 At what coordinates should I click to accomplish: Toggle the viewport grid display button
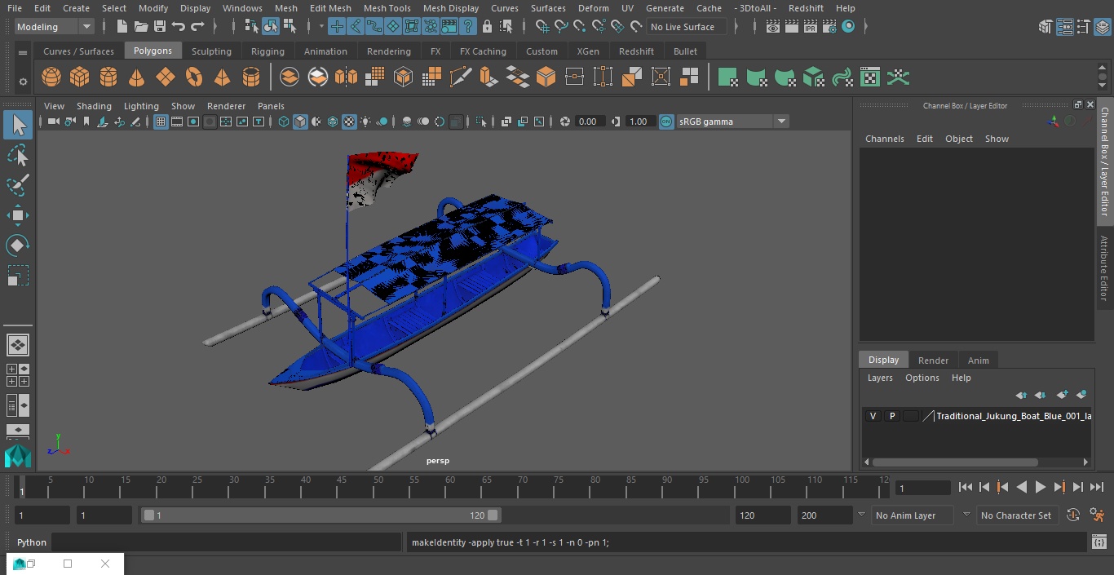[x=161, y=122]
